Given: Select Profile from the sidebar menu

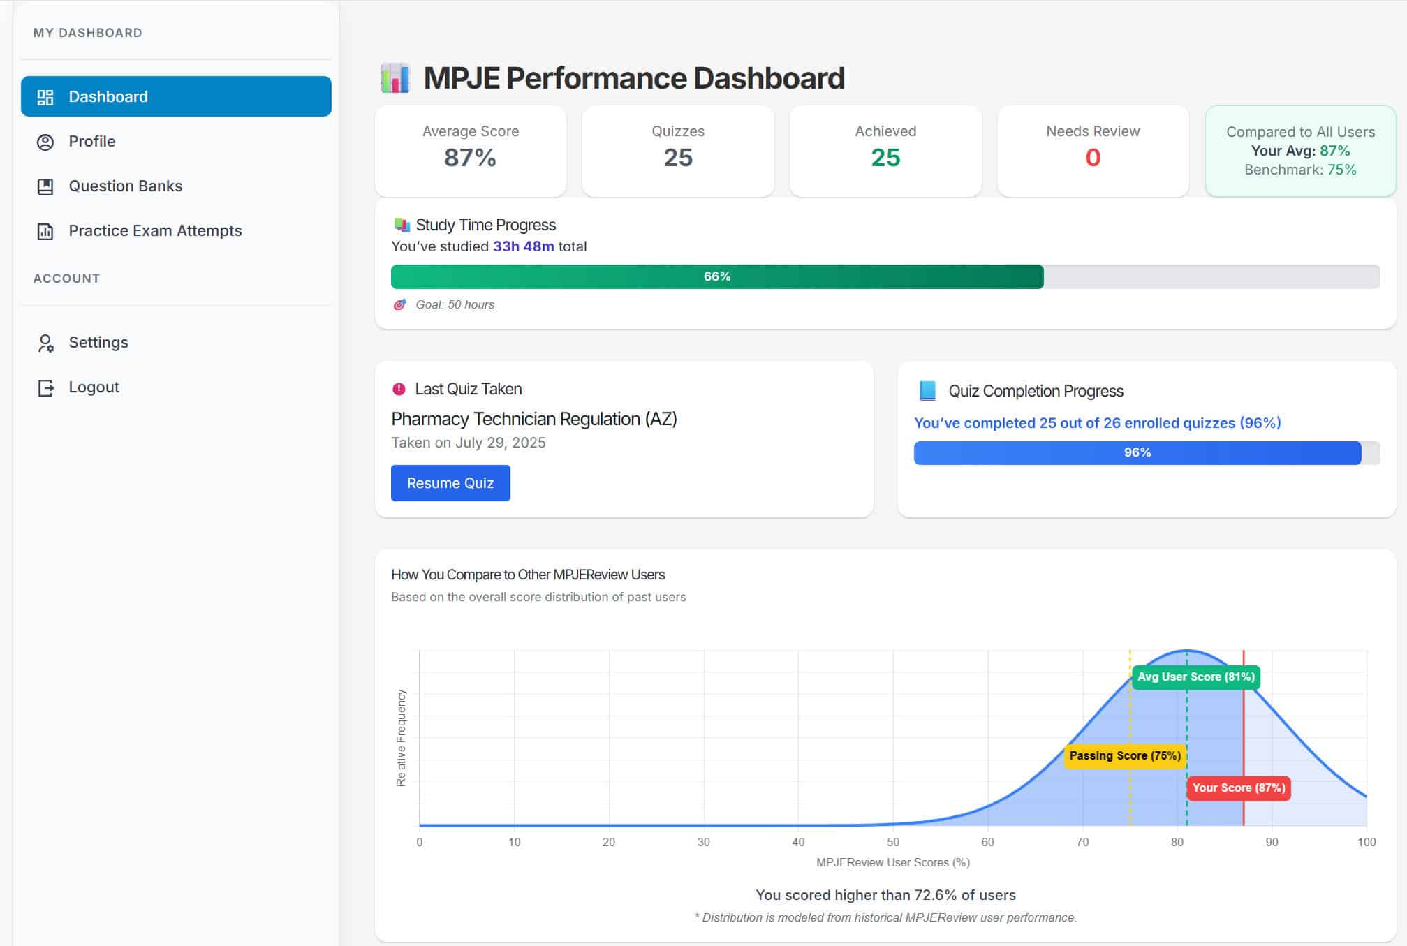Looking at the screenshot, I should tap(91, 141).
